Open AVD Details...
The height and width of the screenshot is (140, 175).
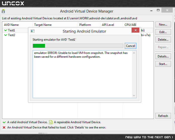[163, 56]
